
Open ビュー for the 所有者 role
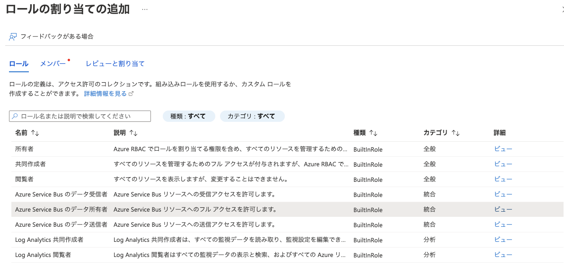[503, 149]
